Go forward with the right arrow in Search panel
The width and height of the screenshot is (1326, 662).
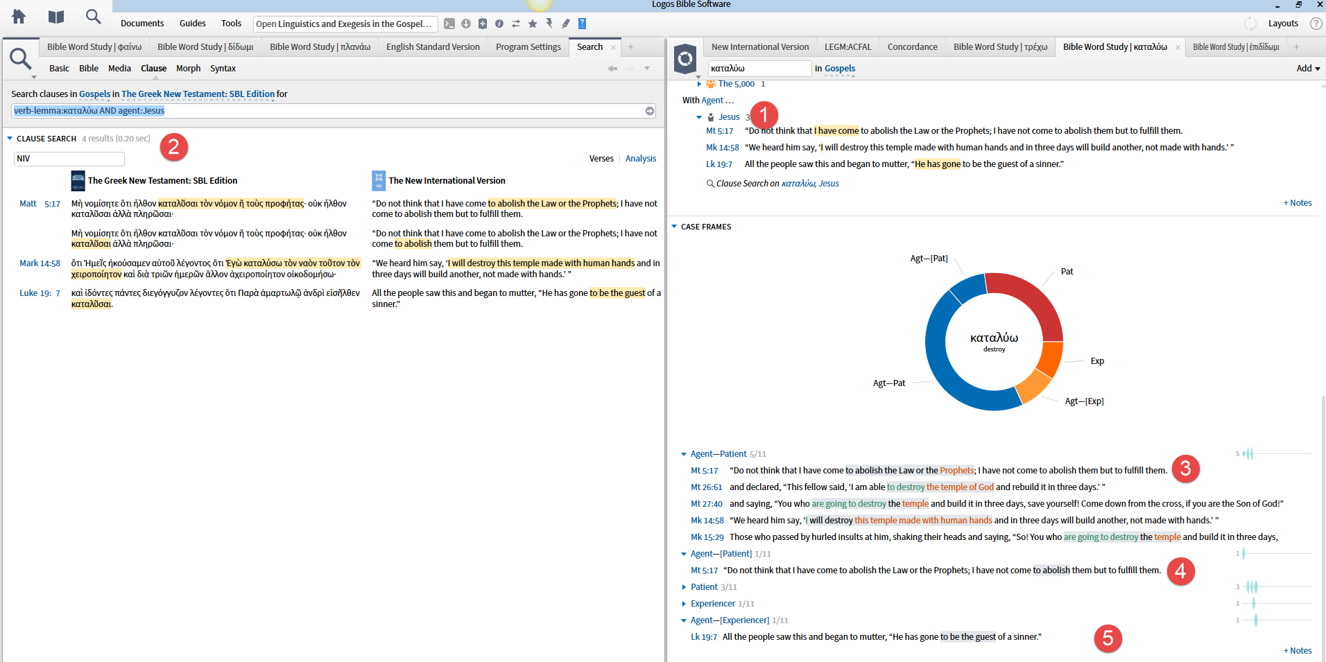[x=630, y=69]
